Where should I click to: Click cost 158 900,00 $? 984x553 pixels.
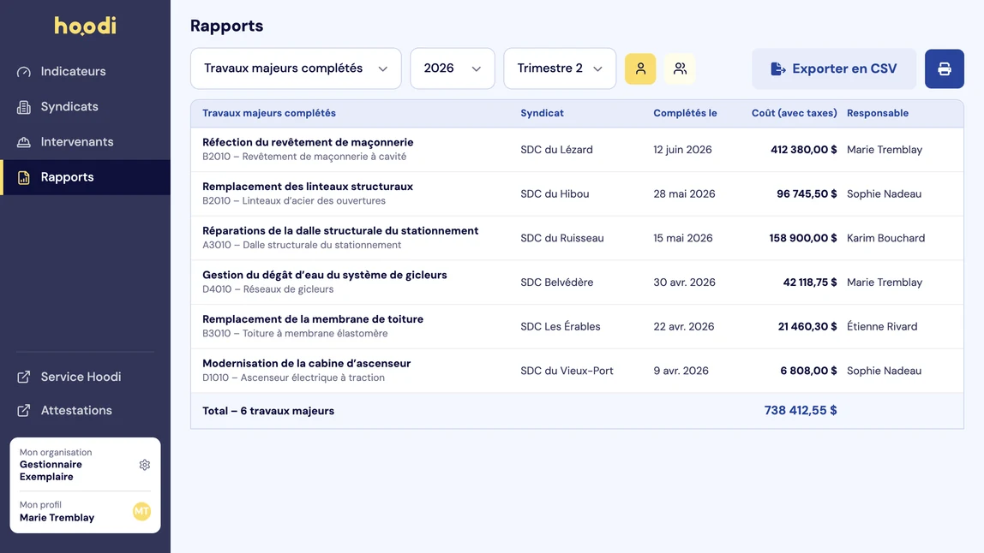point(802,238)
